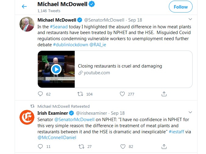Open the more options chevron on McDowell's tweet
Image resolution: width=206 pixels, height=154 pixels.
190,19
